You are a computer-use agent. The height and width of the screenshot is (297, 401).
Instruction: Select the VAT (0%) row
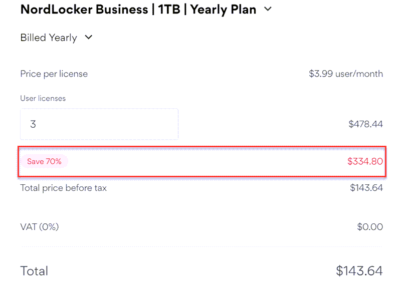click(39, 226)
